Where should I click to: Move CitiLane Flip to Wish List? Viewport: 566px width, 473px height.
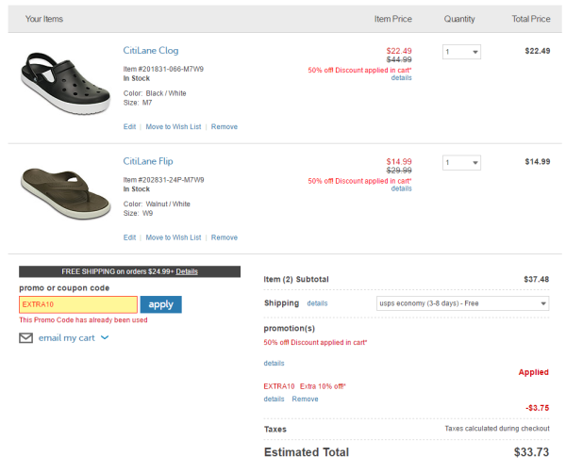174,237
